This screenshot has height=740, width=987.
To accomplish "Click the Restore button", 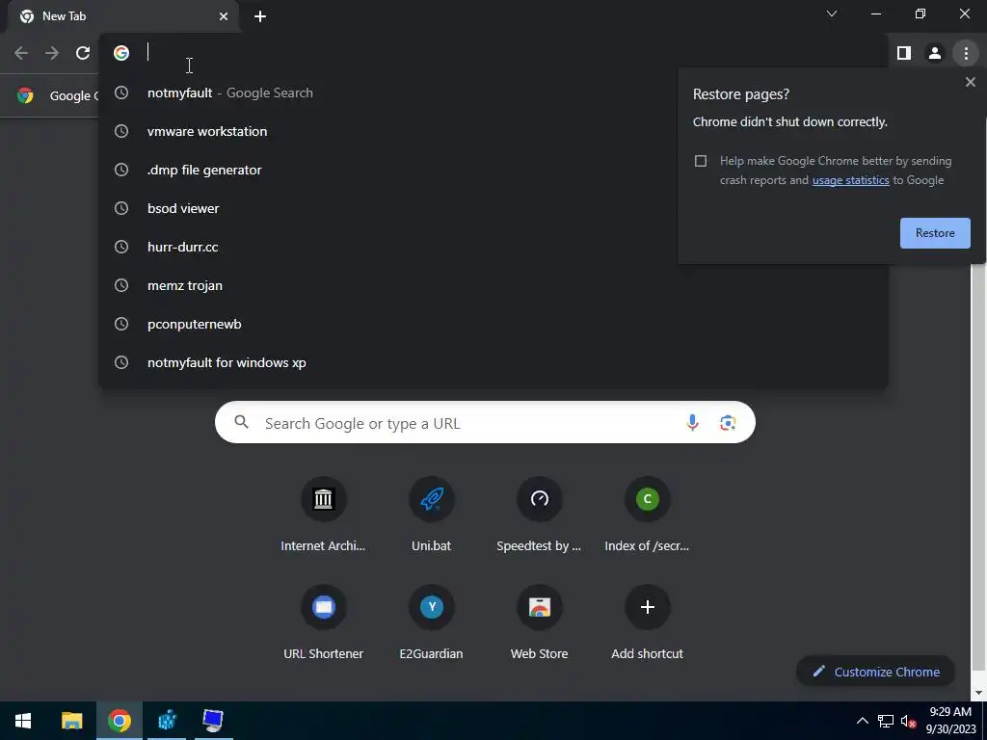I will point(935,233).
